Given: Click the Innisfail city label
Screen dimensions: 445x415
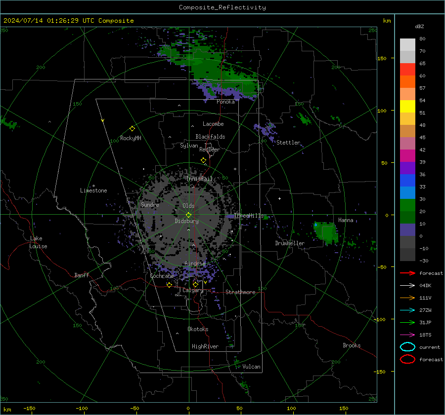Looking at the screenshot, I should (200, 179).
